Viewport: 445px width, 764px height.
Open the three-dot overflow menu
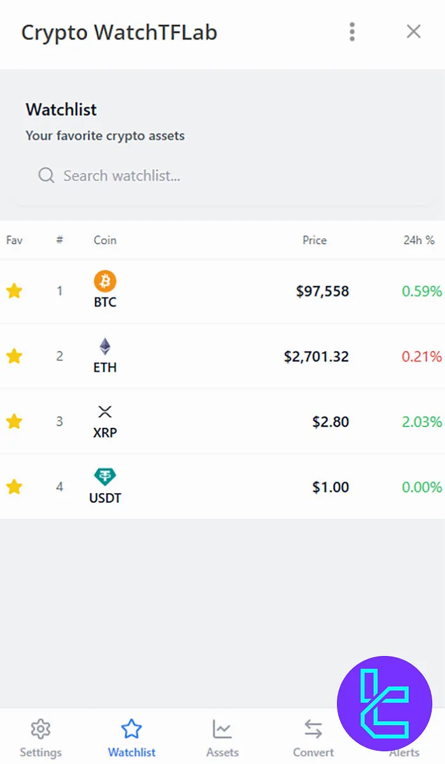coord(352,32)
